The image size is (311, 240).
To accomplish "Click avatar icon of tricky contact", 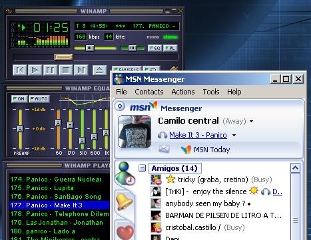I will click(156, 180).
